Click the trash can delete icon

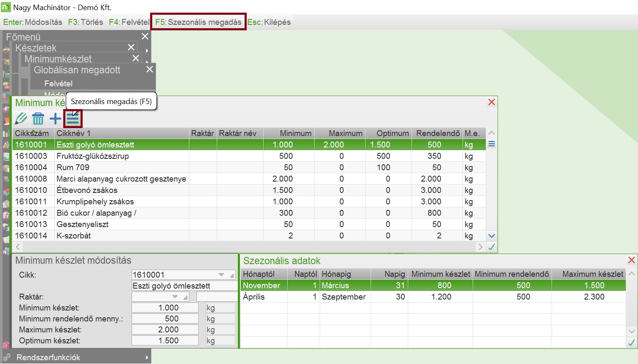pyautogui.click(x=38, y=119)
